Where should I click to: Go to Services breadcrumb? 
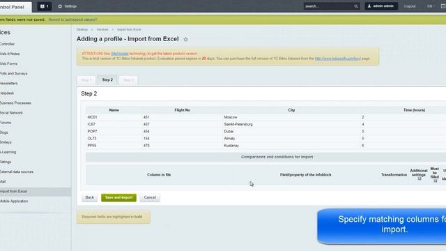[x=102, y=29]
